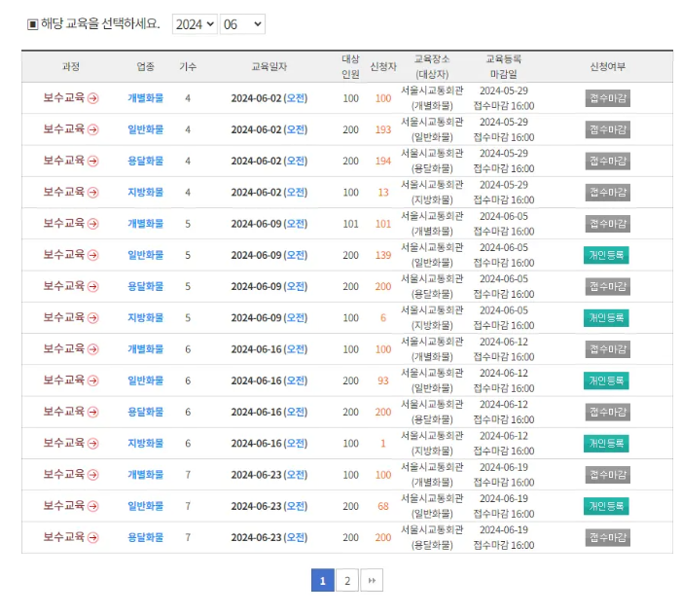
Task: Click arrow icon for 일반화물 기수 4 보수교육
Action: [x=93, y=129]
